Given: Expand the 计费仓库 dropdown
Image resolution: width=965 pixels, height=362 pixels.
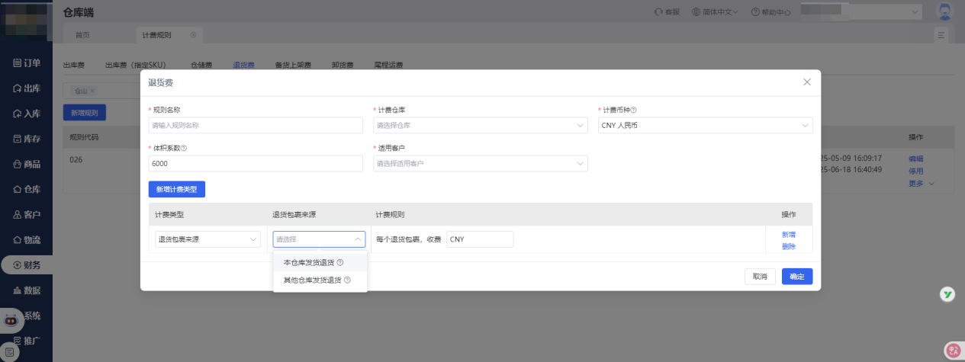Looking at the screenshot, I should pyautogui.click(x=481, y=125).
